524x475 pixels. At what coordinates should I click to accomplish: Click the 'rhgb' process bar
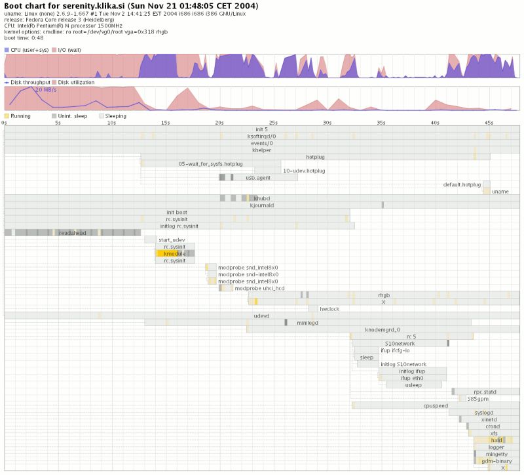384,295
